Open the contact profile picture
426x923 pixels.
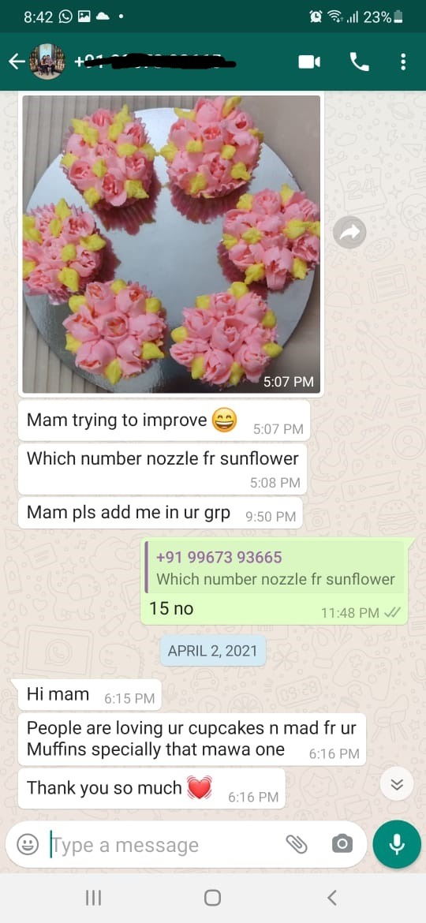48,62
